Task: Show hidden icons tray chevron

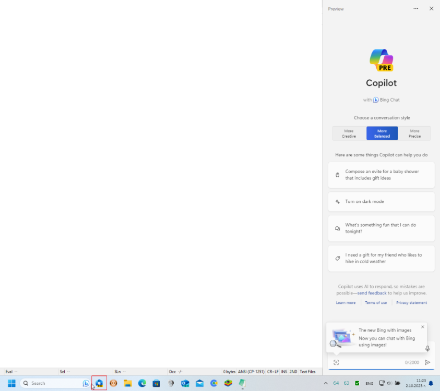Action: click(x=326, y=383)
